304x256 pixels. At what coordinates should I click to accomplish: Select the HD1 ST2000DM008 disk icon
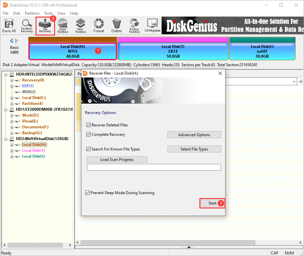click(x=12, y=109)
